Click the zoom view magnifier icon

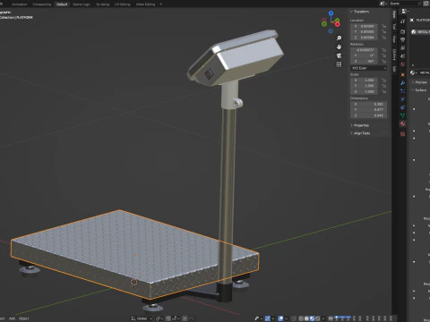(x=339, y=38)
